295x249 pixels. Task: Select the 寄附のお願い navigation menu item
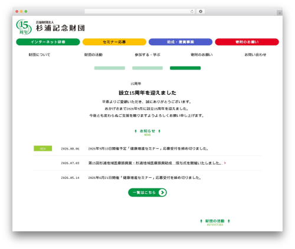pyautogui.click(x=202, y=55)
